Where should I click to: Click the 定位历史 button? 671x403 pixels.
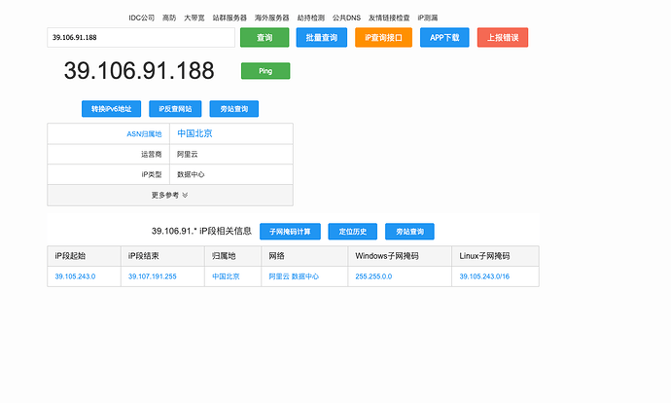tap(353, 232)
